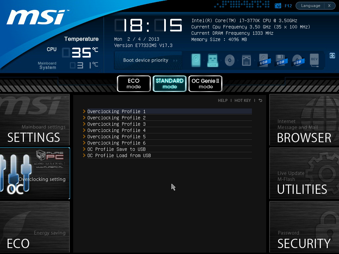This screenshot has width=339, height=254.
Task: Select the BEV boot device icon
Action: [x=314, y=60]
